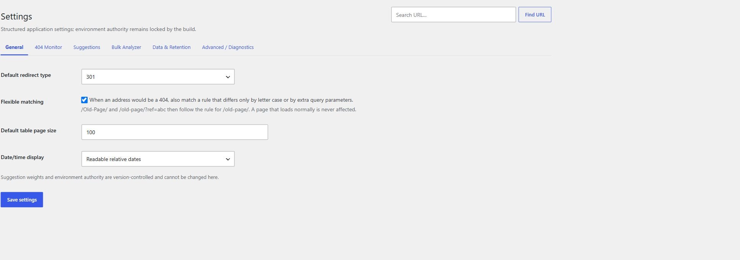Click the Search URL input field
The height and width of the screenshot is (260, 740).
point(454,15)
